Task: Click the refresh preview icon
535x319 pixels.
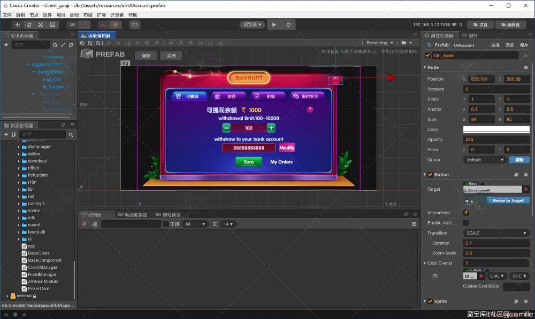Action: 288,25
